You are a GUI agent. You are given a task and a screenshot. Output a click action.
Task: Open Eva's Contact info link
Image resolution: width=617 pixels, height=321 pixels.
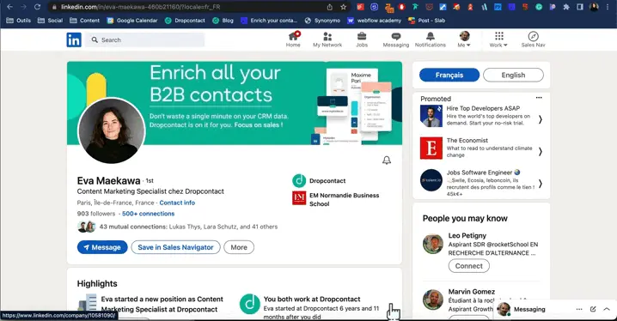(177, 203)
